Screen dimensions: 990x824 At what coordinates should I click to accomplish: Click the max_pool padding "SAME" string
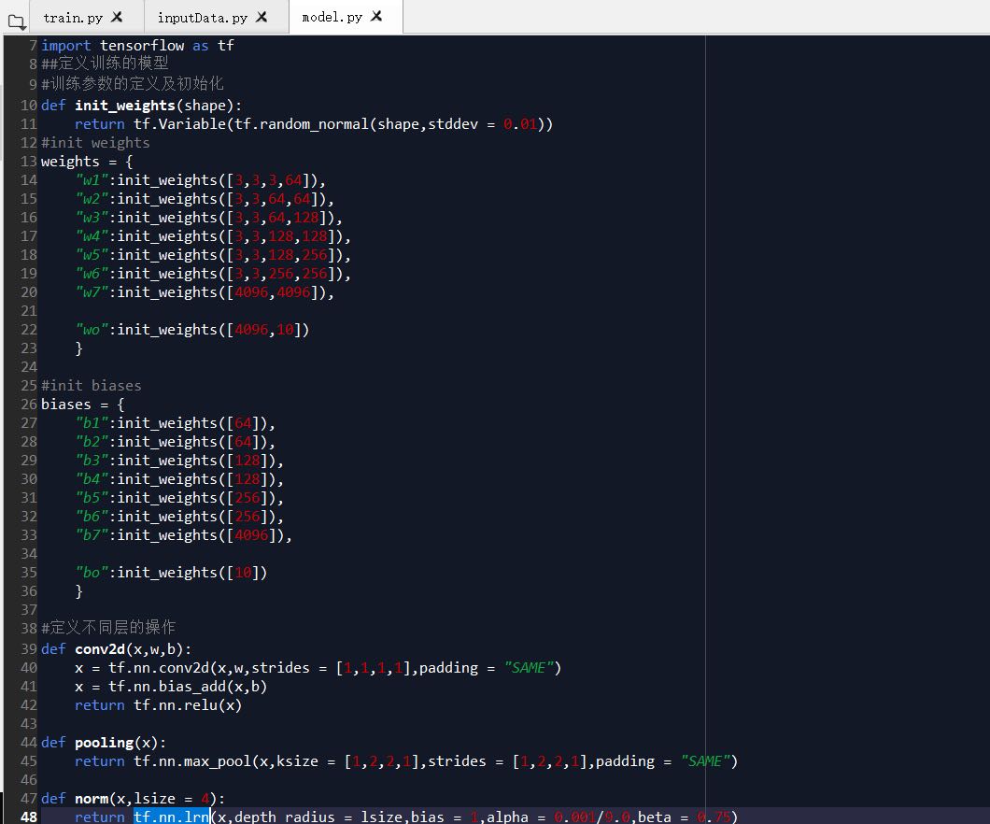coord(705,761)
